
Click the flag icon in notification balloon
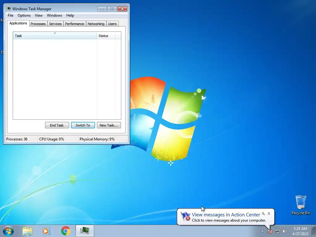[x=185, y=216]
